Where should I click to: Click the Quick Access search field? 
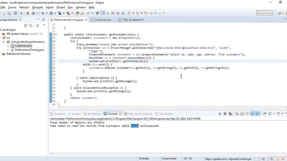pos(265,13)
